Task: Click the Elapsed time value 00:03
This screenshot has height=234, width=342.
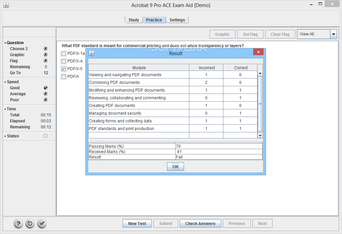Action: [x=46, y=121]
